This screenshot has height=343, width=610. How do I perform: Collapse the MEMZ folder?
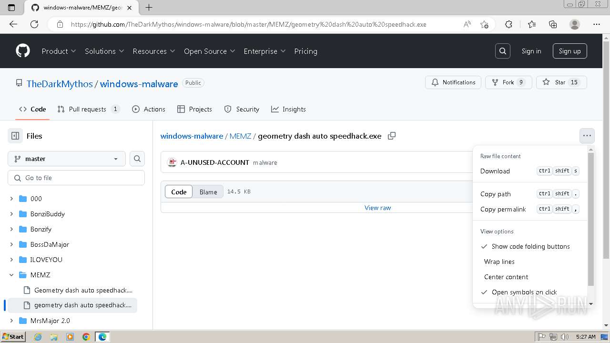point(11,275)
